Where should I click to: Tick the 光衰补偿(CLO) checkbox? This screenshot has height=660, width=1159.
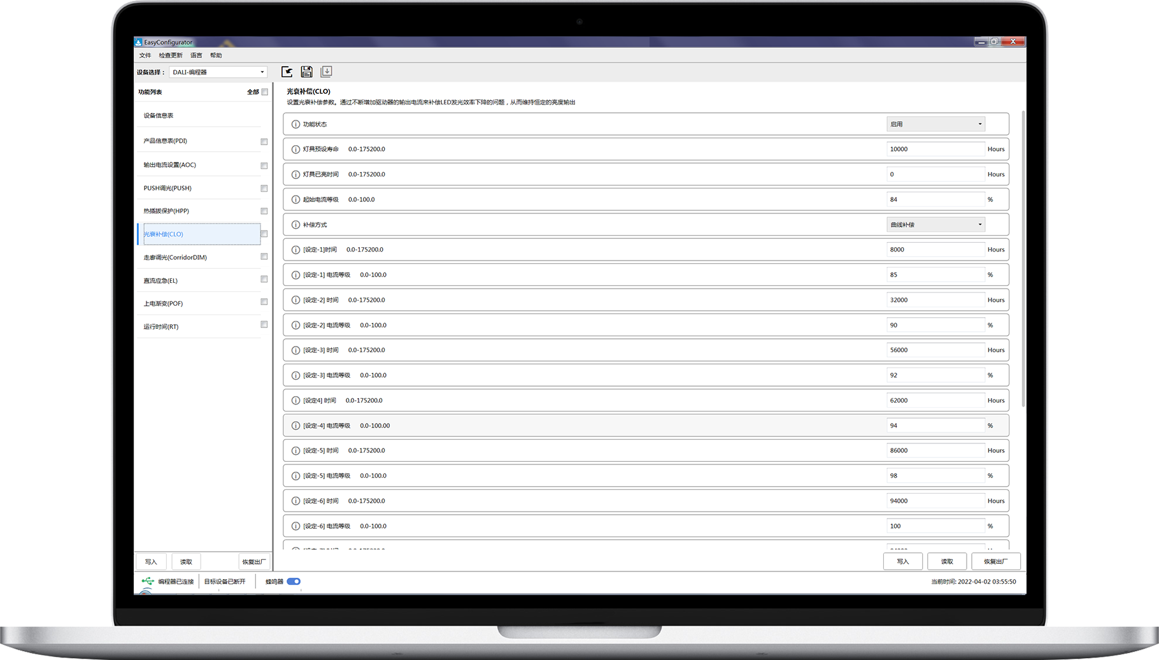point(264,234)
